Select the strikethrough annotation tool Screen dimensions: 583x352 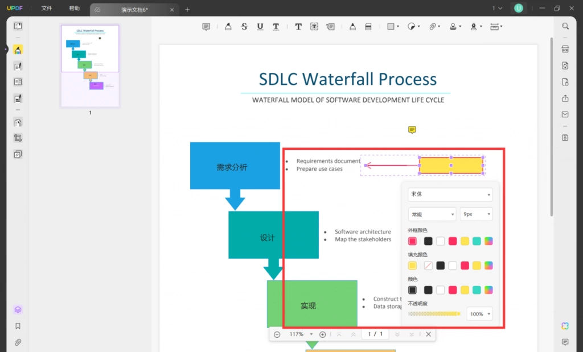pyautogui.click(x=244, y=26)
